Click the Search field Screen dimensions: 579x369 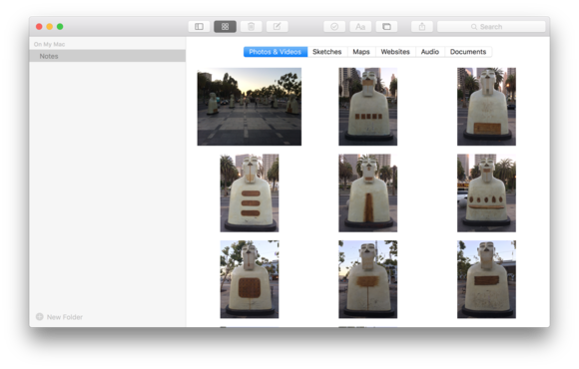click(491, 27)
